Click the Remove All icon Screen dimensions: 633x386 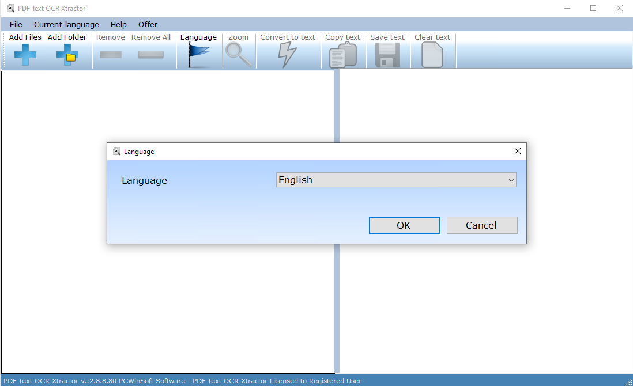(x=150, y=55)
